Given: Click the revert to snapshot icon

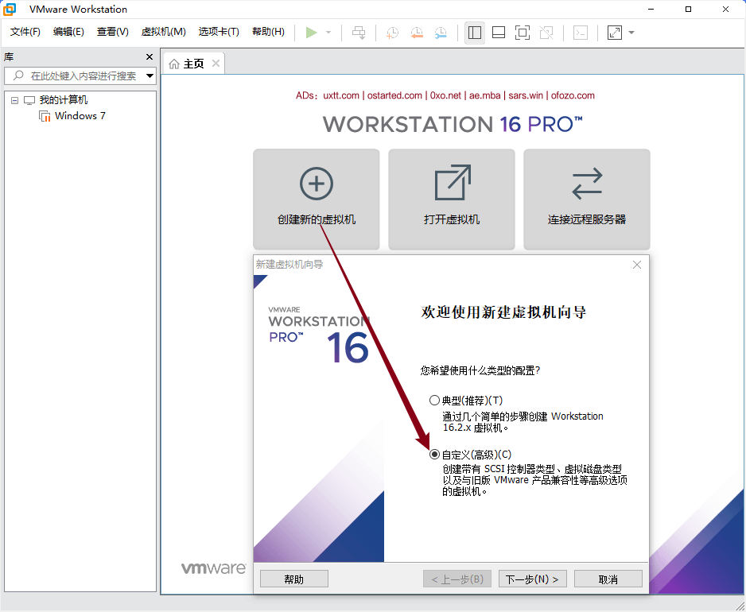Looking at the screenshot, I should tap(417, 33).
